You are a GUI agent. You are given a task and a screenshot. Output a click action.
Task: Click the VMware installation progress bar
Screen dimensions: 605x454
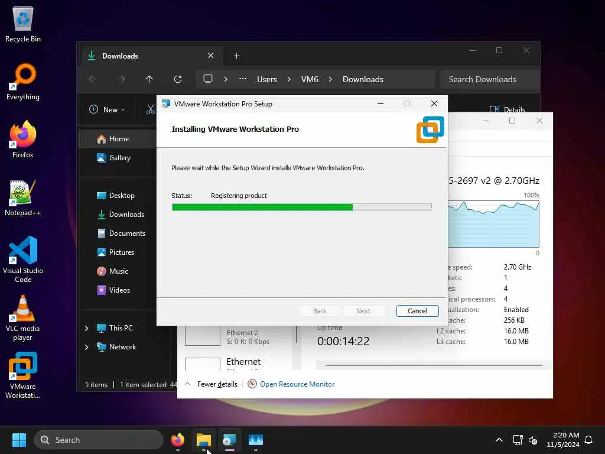point(301,207)
